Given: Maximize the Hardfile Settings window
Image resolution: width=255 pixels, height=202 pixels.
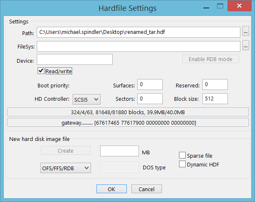Looking at the screenshot, I should click(220, 6).
